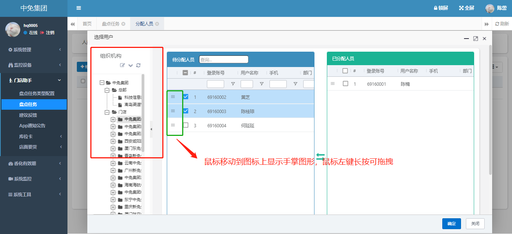
Task: Toggle the hamburger sidebar menu icon
Action: (x=78, y=8)
